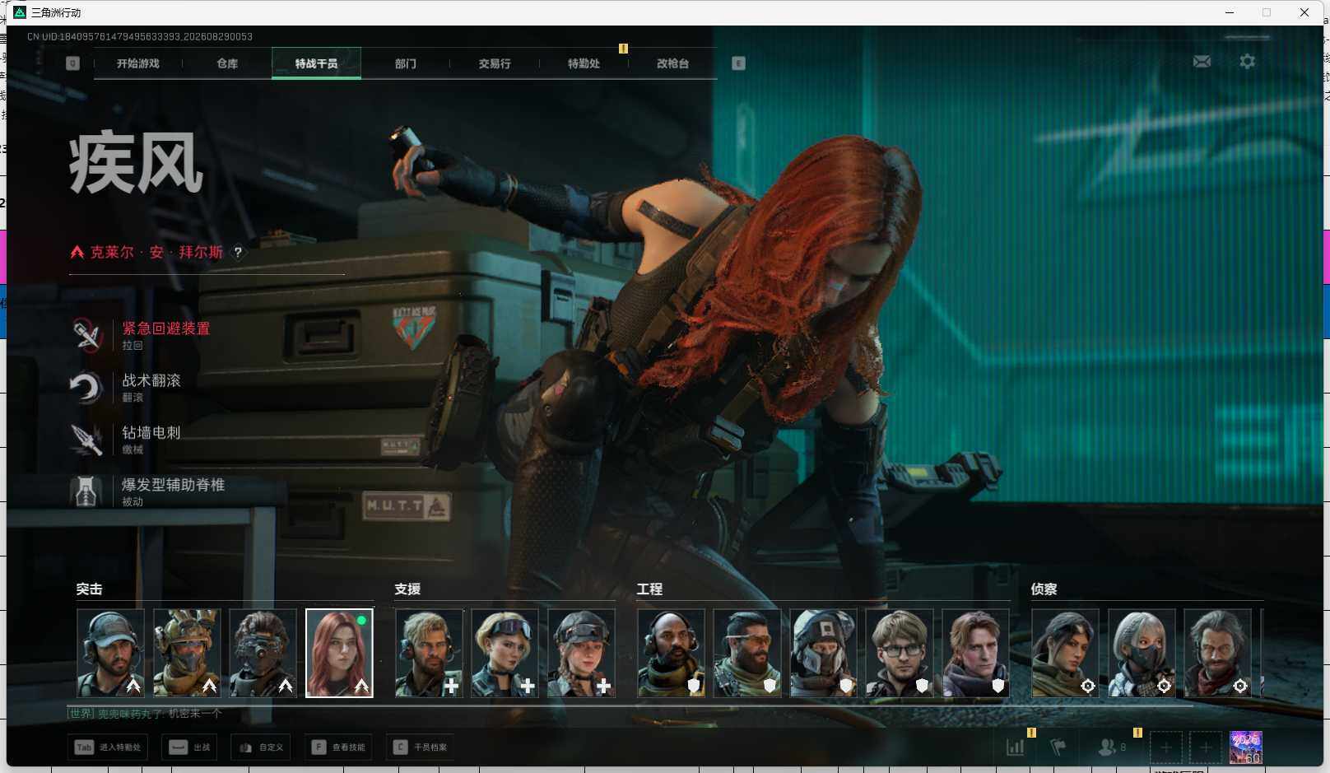The height and width of the screenshot is (773, 1330).
Task: Open the settings gear icon
Action: pyautogui.click(x=1248, y=62)
